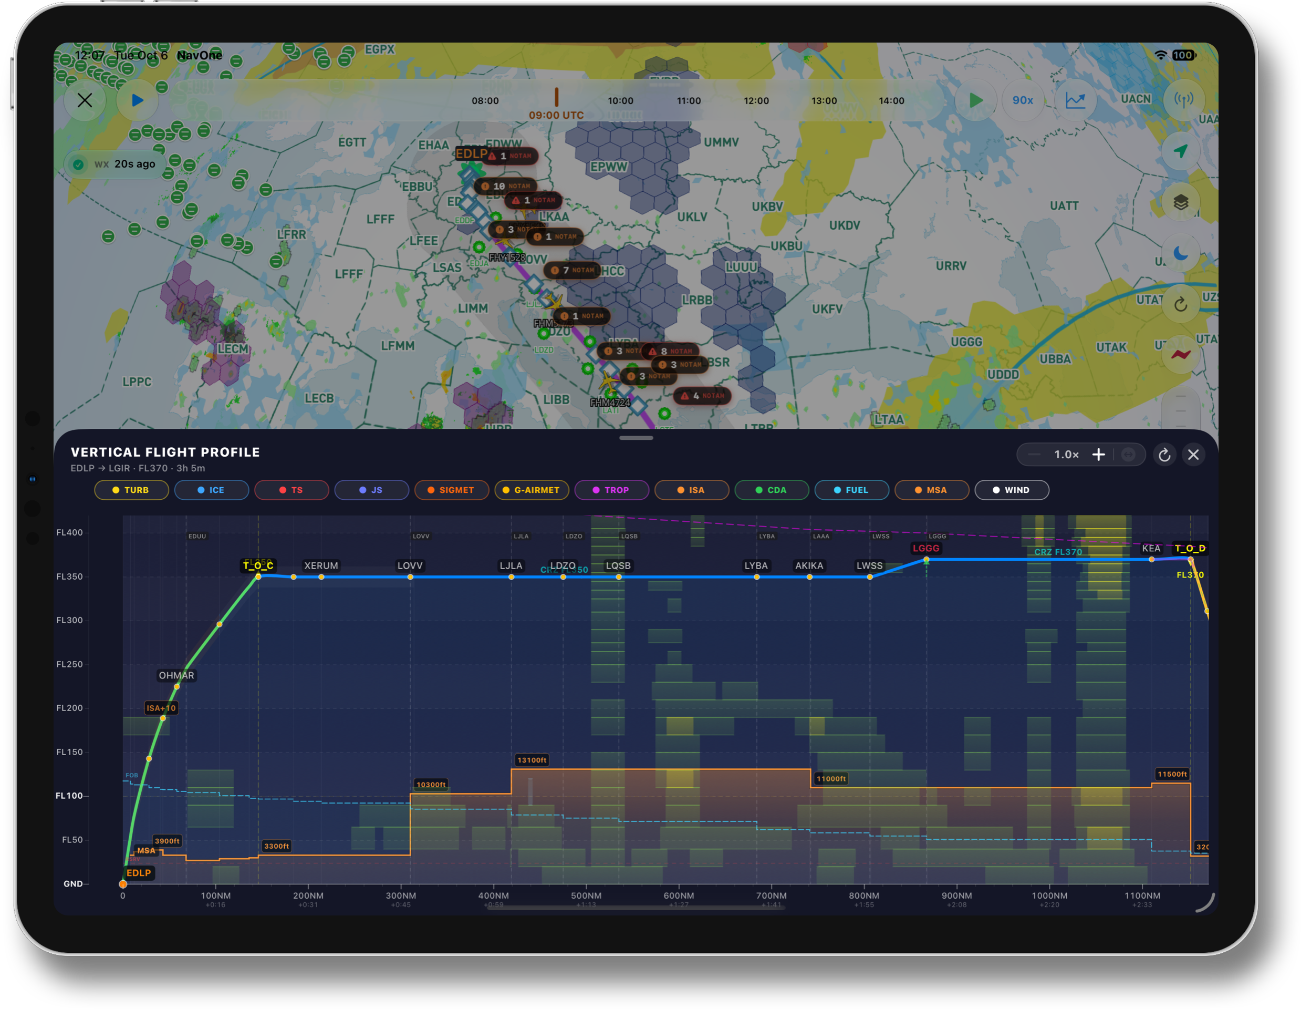Toggle the ICE overlay chip
Screen dimensions: 1301x1009
tap(212, 490)
